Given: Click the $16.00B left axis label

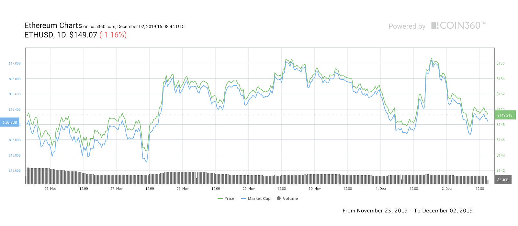Looking at the screenshot, I should (15, 140).
